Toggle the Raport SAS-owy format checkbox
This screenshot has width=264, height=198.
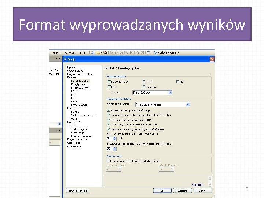click(x=109, y=82)
